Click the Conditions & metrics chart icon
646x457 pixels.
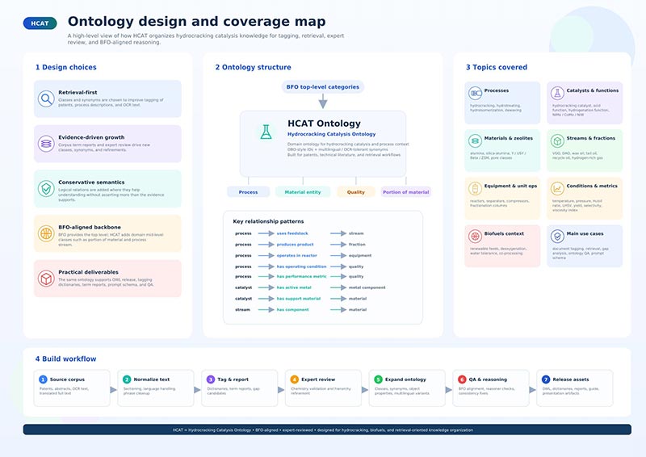(557, 189)
